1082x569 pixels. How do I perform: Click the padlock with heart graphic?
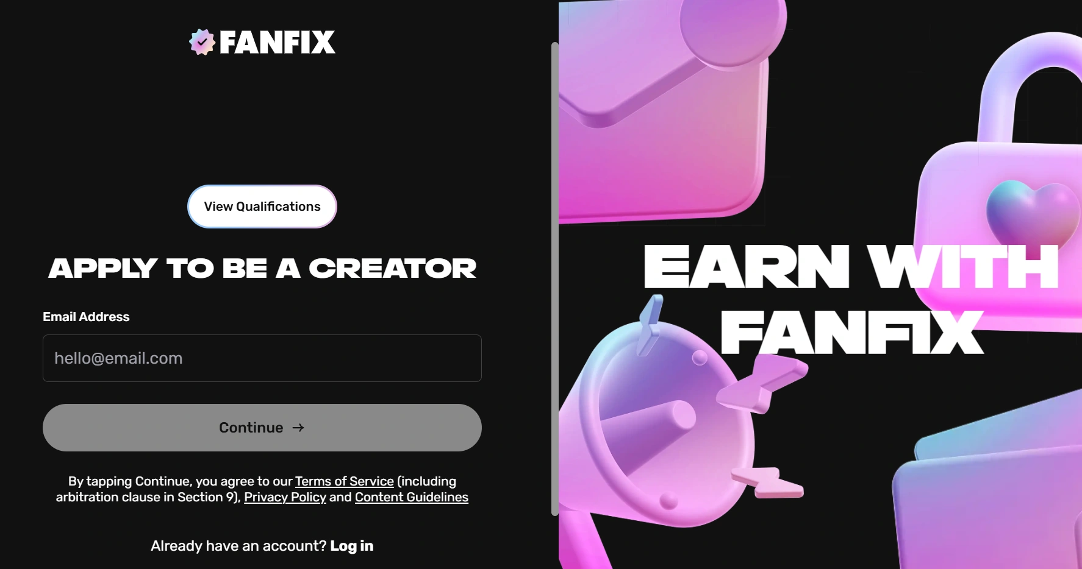coord(1000,183)
